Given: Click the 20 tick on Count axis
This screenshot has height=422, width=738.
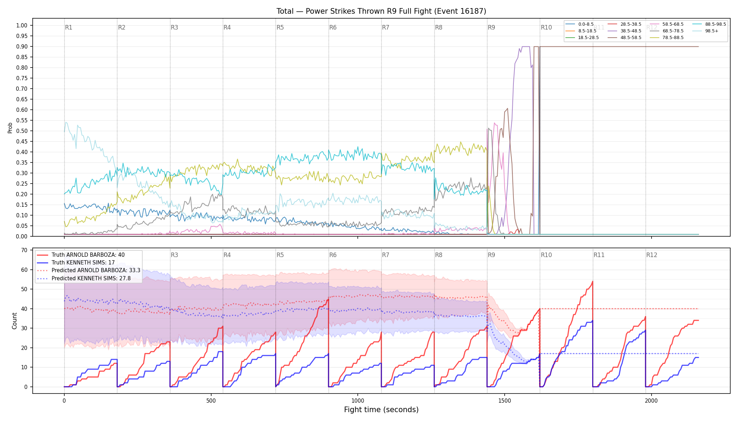Looking at the screenshot, I should click(24, 348).
